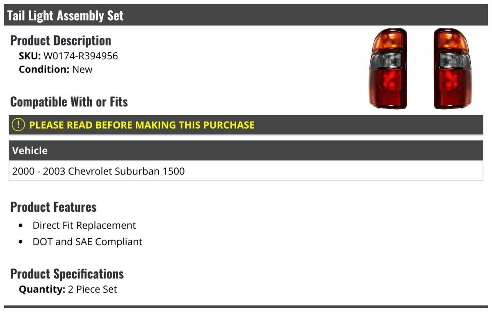492x312 pixels.
Task: Click the Vehicle table header
Action: click(246, 150)
